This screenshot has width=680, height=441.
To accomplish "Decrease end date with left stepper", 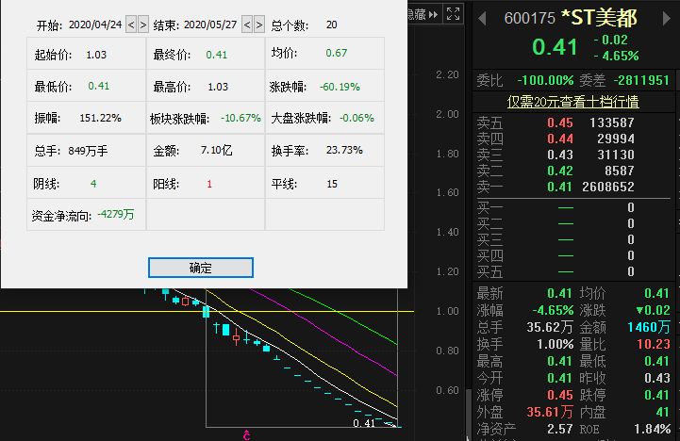I will point(247,24).
